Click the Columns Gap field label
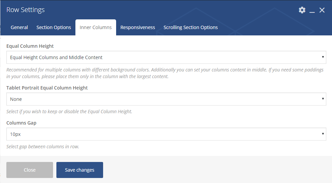This screenshot has width=332, height=183. 21,123
